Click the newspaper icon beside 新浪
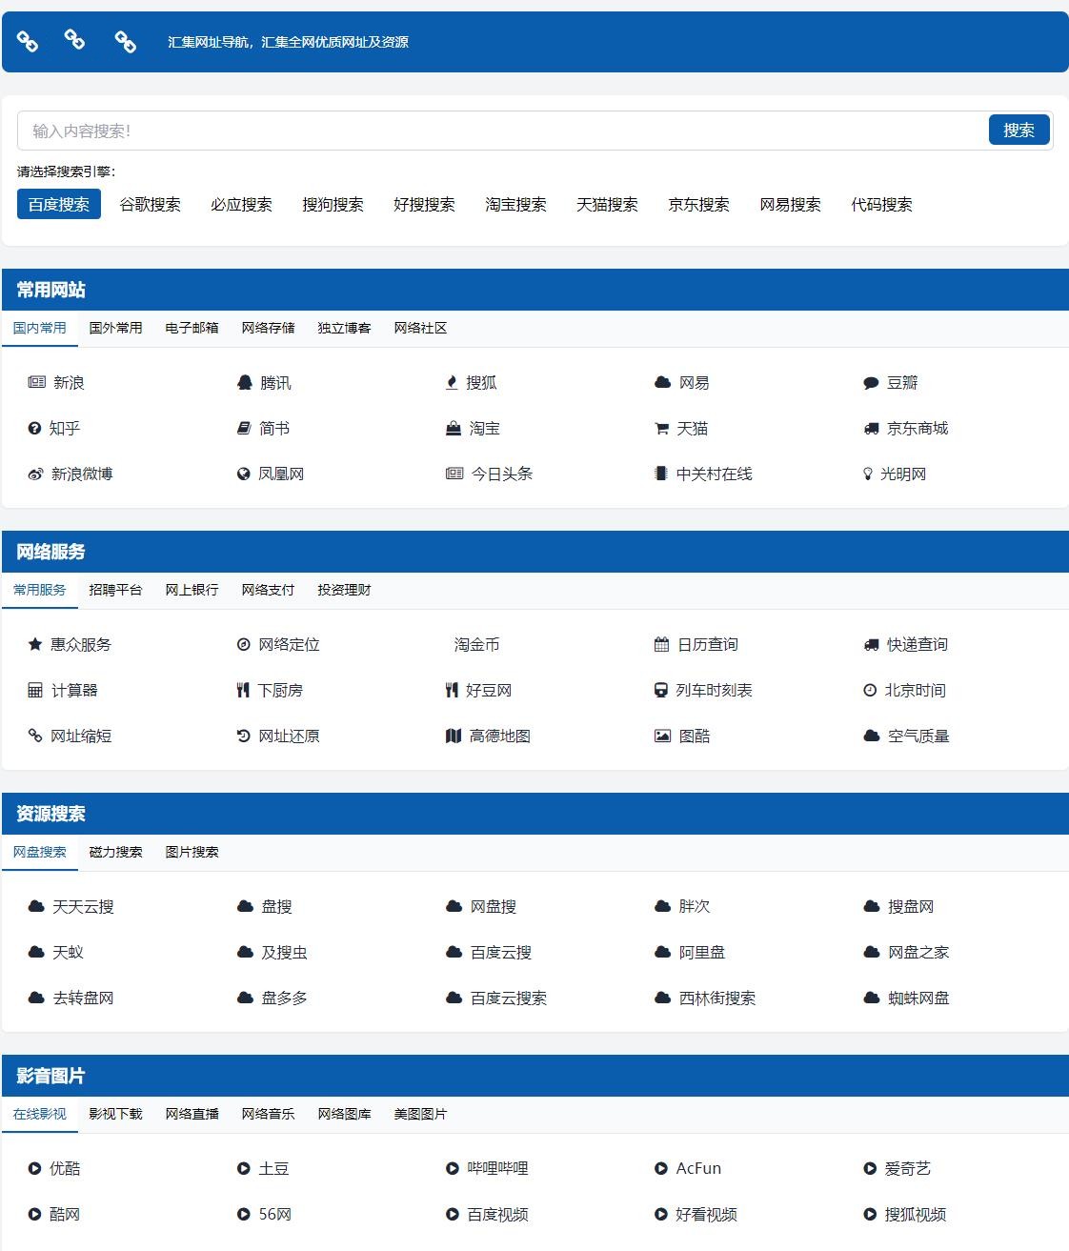The height and width of the screenshot is (1251, 1069). coord(36,382)
